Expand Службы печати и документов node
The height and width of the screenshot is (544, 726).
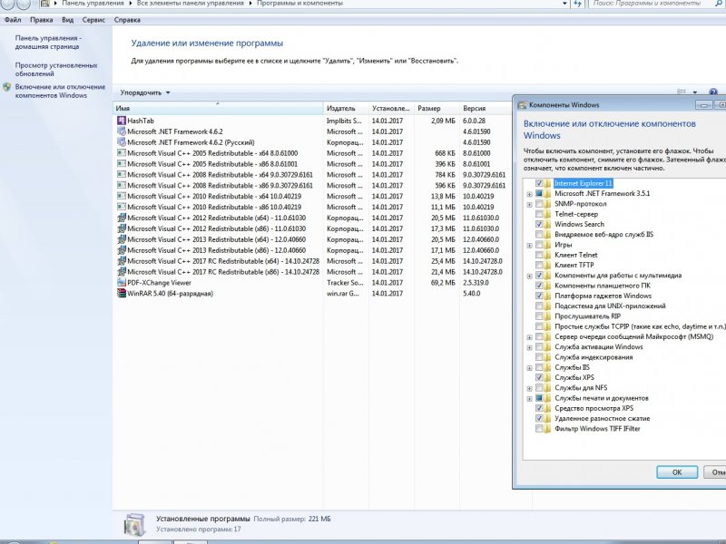tap(530, 398)
